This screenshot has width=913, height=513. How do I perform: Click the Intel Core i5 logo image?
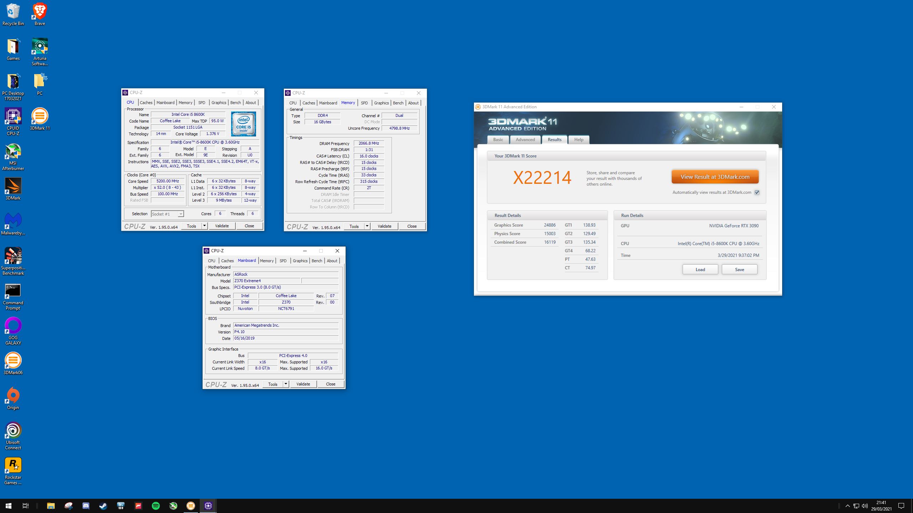click(x=244, y=124)
